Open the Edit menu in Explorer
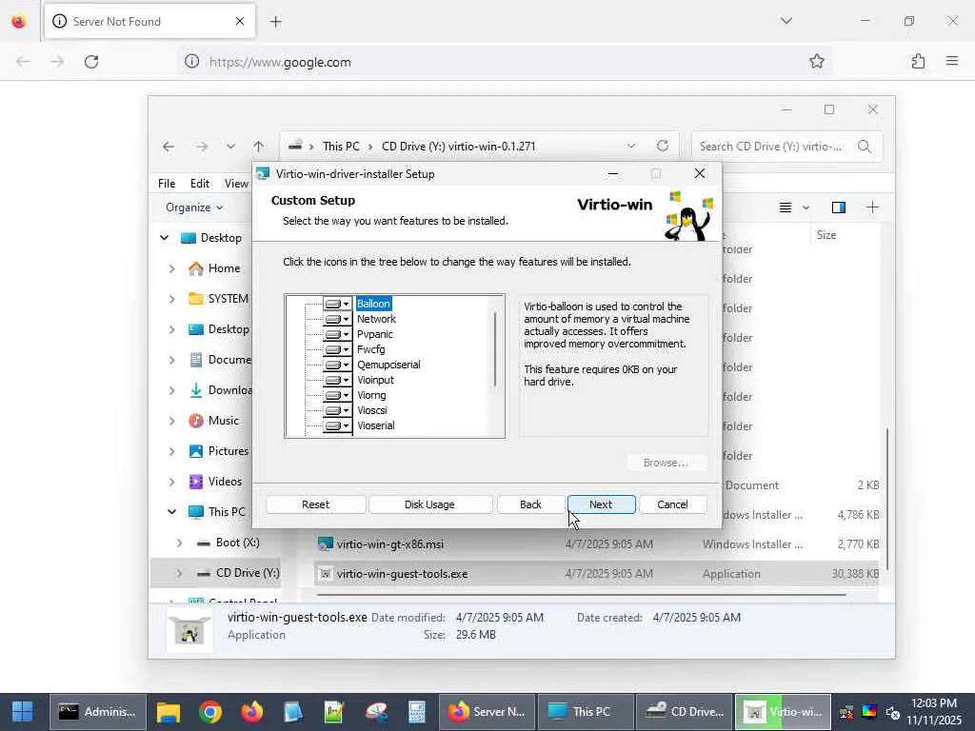 point(200,184)
